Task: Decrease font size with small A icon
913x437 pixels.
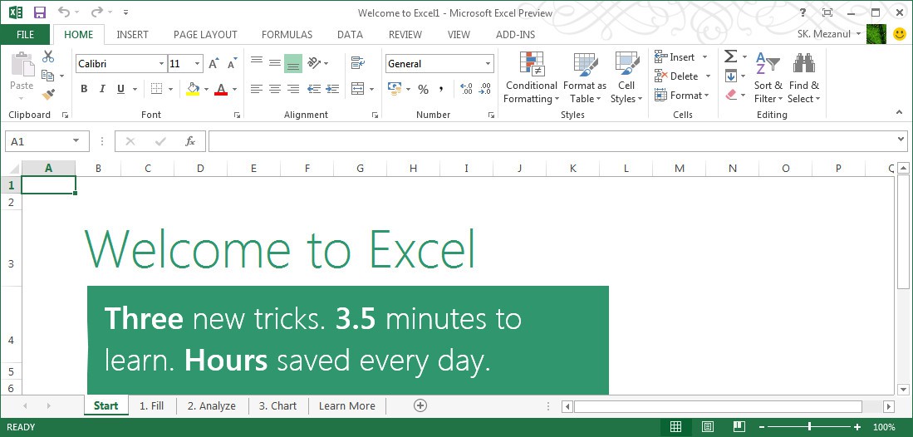Action: (232, 63)
